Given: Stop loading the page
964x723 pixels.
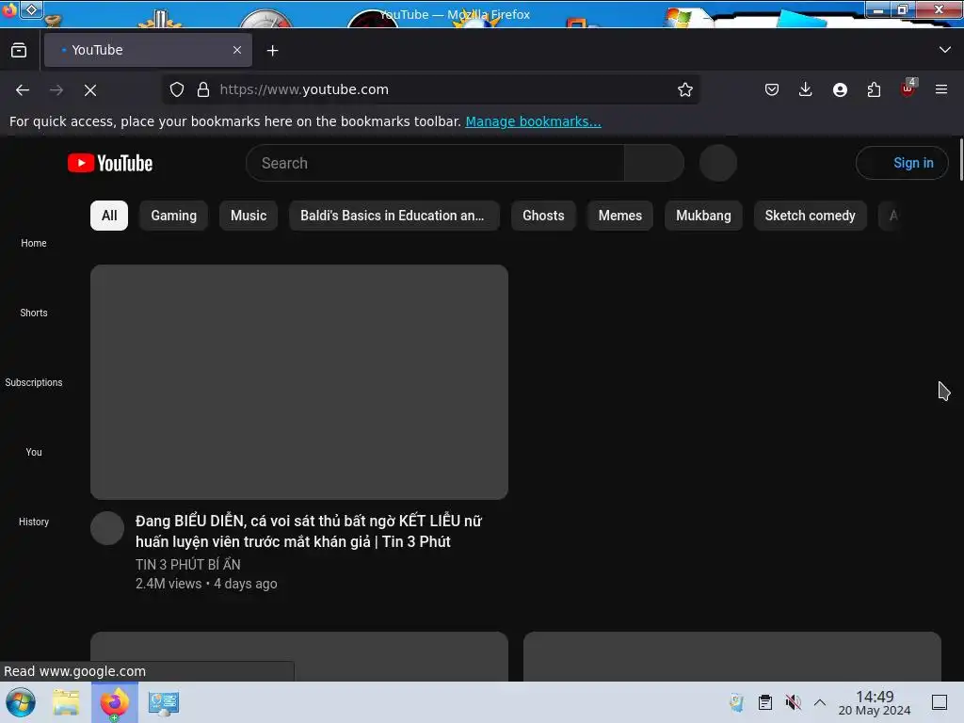Looking at the screenshot, I should pos(90,89).
